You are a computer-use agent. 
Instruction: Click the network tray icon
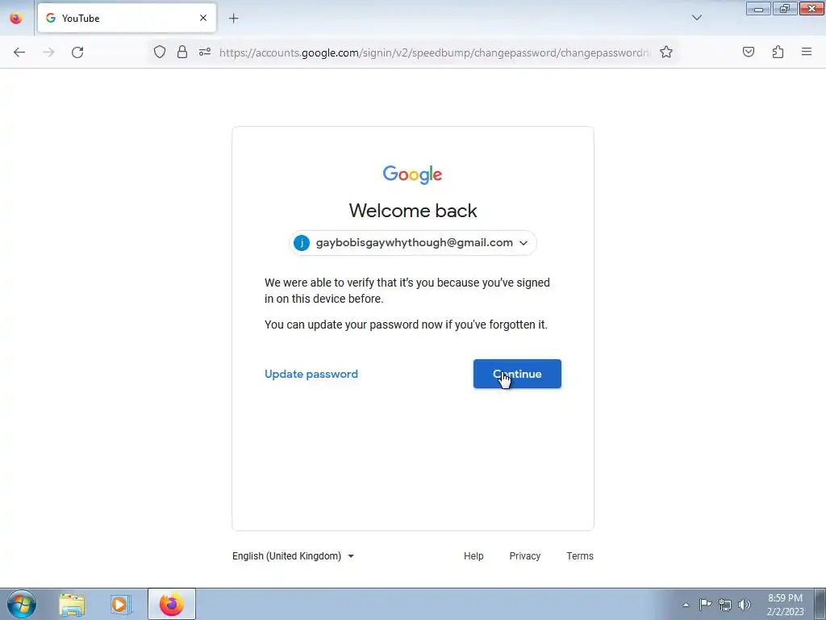pyautogui.click(x=725, y=605)
